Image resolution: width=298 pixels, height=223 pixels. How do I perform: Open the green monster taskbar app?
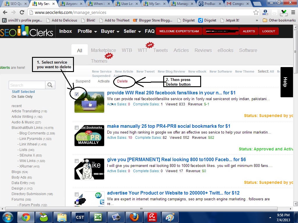point(44,217)
